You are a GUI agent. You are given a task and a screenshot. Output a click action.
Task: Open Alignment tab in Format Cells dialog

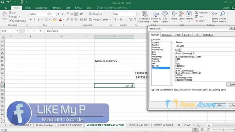[x=166, y=35]
